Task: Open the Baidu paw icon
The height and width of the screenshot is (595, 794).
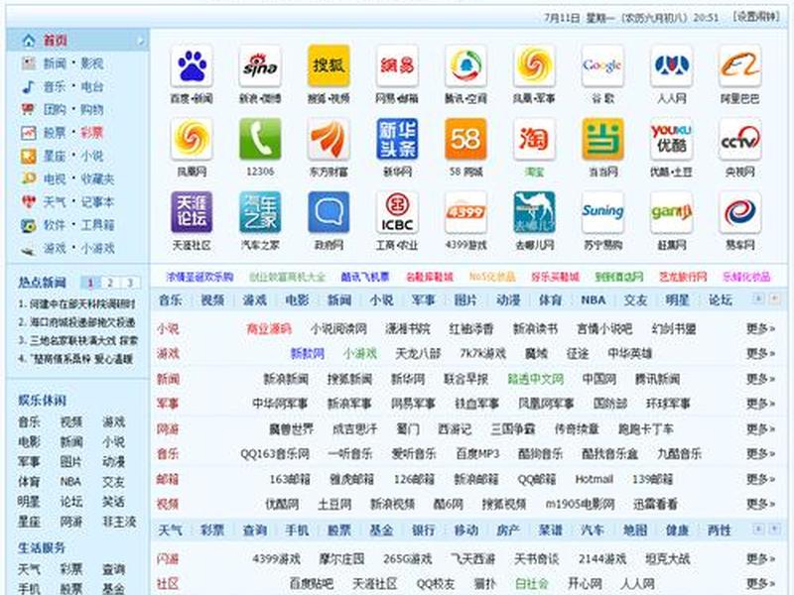Action: click(192, 65)
